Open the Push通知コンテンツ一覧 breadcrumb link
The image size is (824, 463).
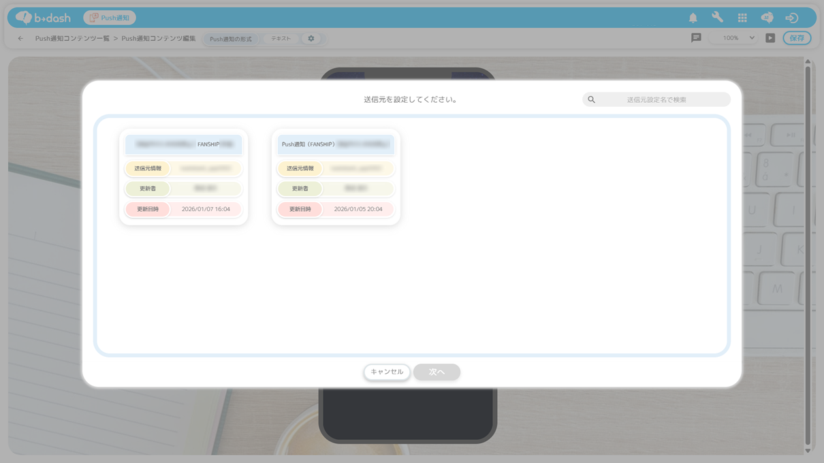pos(72,39)
